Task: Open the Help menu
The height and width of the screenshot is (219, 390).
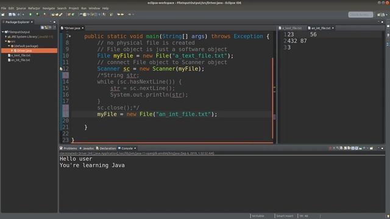Action: [x=105, y=8]
